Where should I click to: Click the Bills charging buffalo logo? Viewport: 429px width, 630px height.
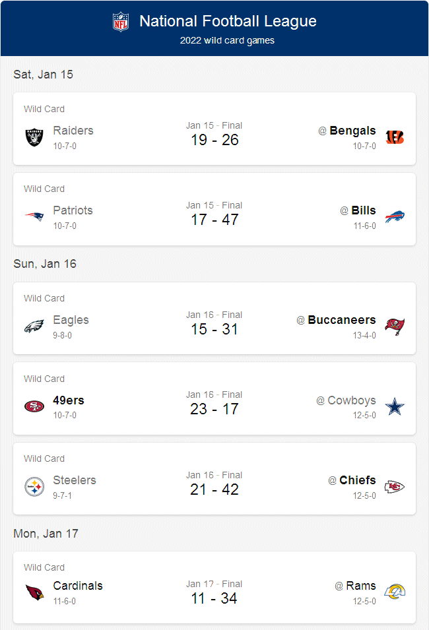tap(394, 215)
